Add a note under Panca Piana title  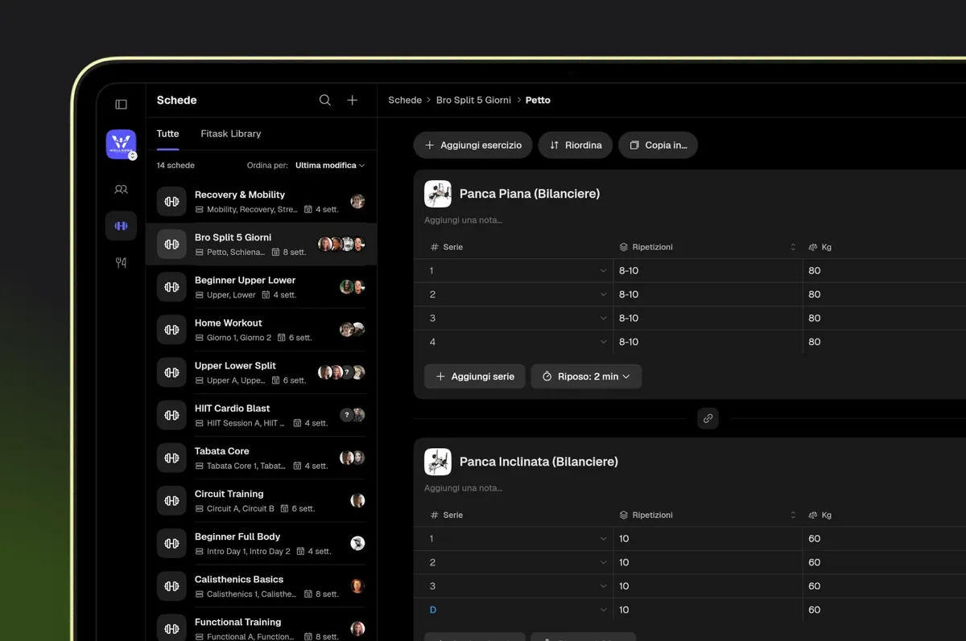point(464,220)
